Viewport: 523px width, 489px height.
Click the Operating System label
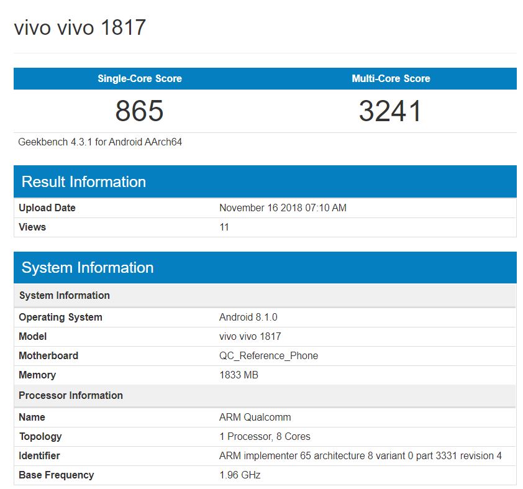click(60, 318)
